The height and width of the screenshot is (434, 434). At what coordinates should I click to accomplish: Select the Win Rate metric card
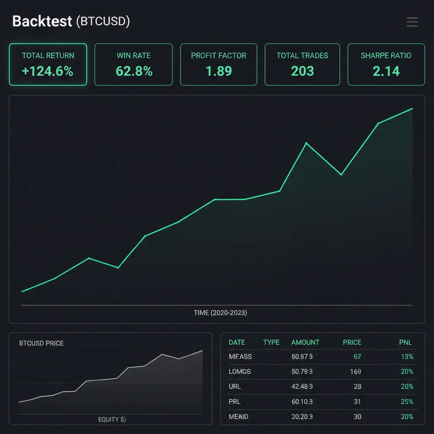(x=134, y=64)
